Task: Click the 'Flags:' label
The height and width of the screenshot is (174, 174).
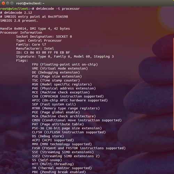Action: pyautogui.click(x=22, y=61)
